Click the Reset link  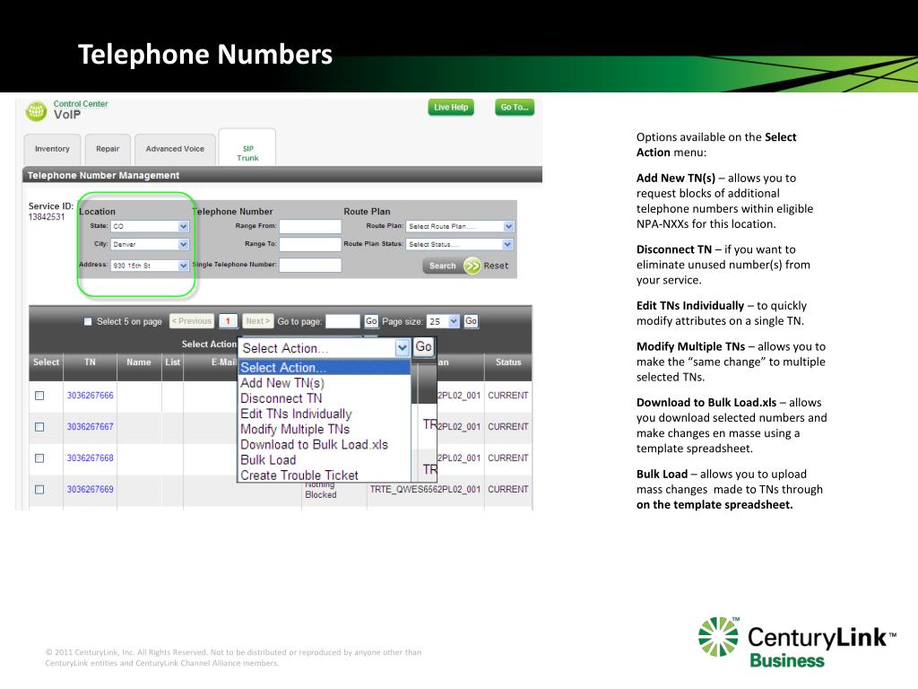pyautogui.click(x=496, y=266)
